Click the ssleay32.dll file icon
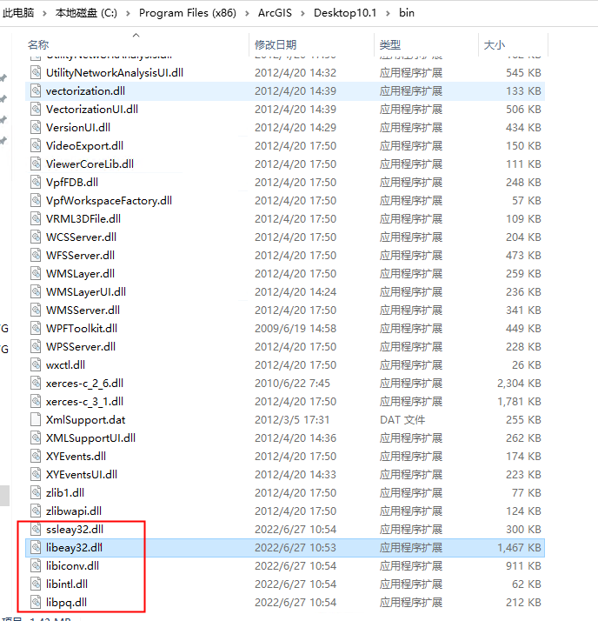This screenshot has height=621, width=598. tap(36, 529)
